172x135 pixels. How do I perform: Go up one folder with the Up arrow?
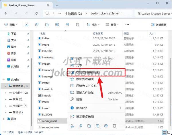tap(26, 14)
